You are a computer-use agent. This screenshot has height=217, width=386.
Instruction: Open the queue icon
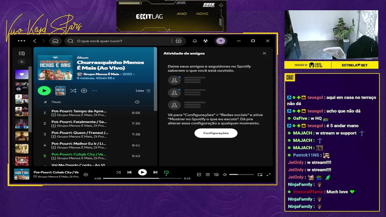208,175
